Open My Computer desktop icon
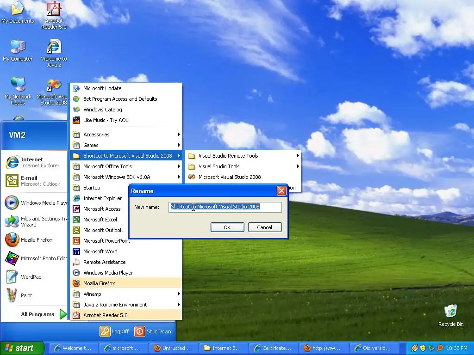Screen dimensions: 474x355 18,50
